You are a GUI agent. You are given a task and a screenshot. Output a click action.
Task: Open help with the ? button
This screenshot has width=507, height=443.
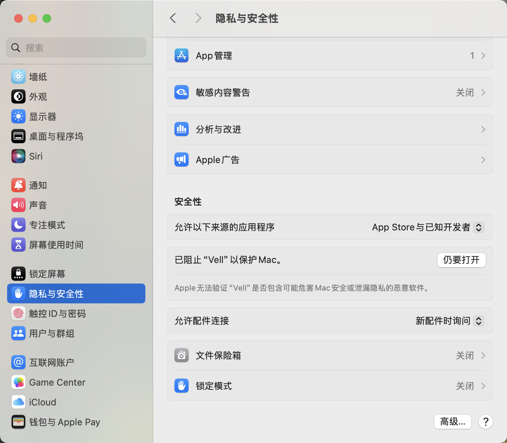(x=486, y=422)
